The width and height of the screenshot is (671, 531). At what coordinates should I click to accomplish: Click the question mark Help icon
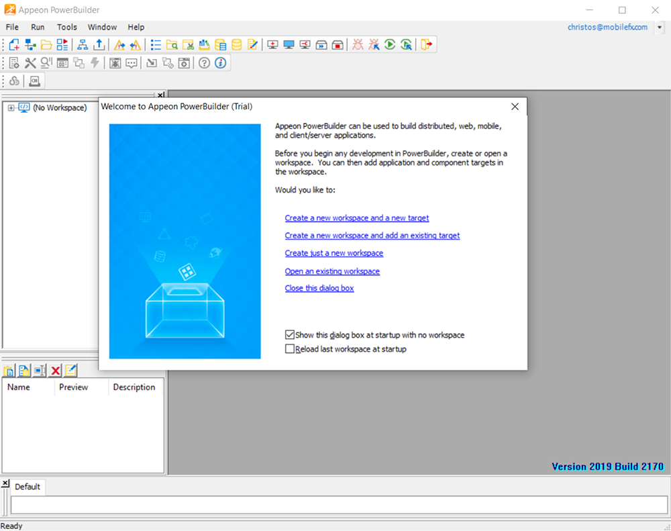(x=204, y=63)
